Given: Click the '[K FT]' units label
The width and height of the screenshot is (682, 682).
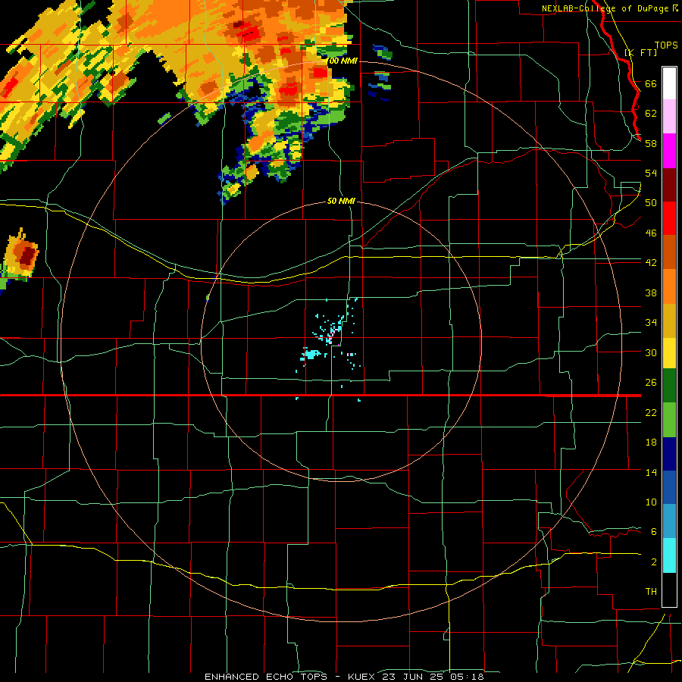Looking at the screenshot, I should (x=640, y=52).
